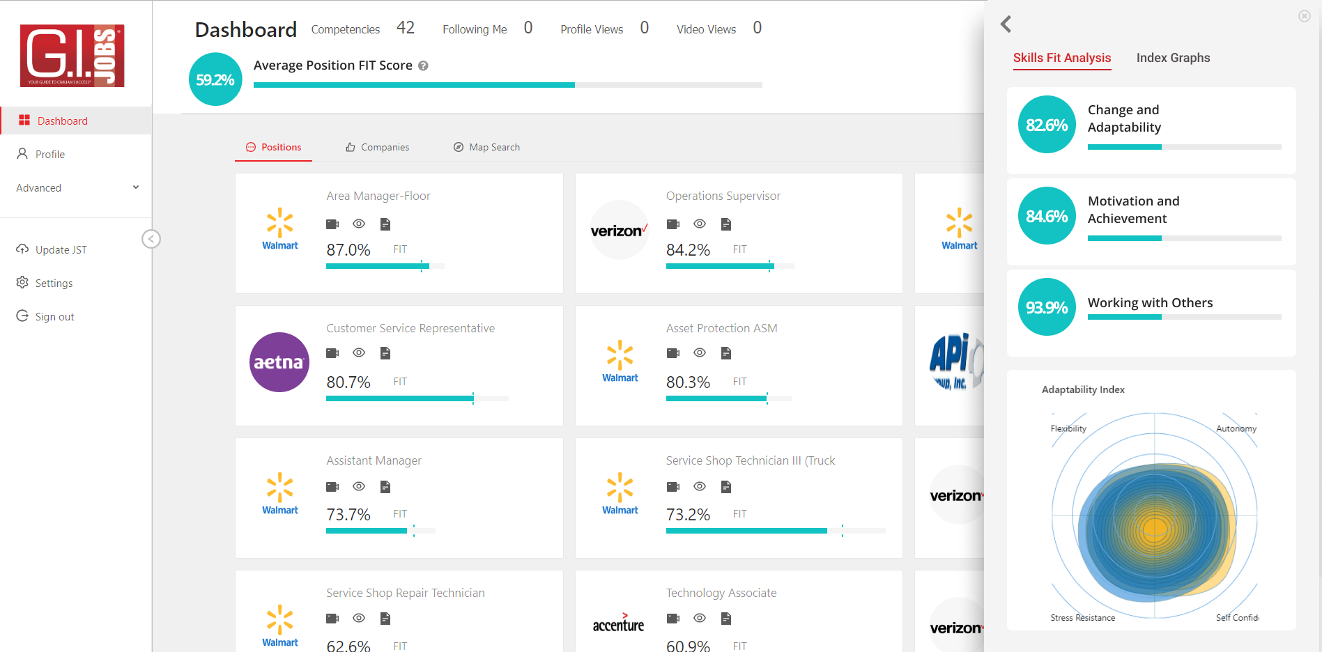Click help icon beside Average Position FIT Score

423,65
